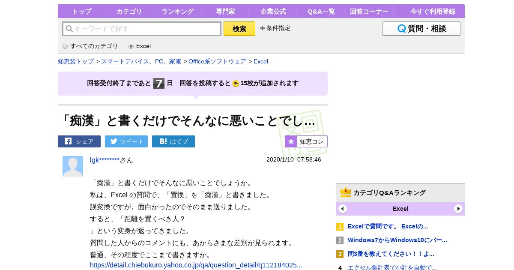514x270 pixels.
Task: Select the Excel radio button
Action: pyautogui.click(x=131, y=46)
